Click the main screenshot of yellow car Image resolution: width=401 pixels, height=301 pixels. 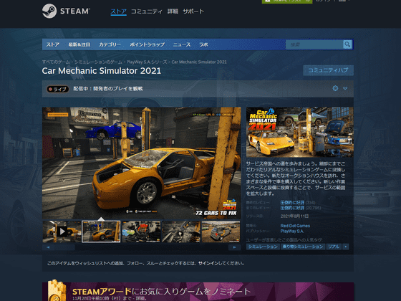(142, 163)
